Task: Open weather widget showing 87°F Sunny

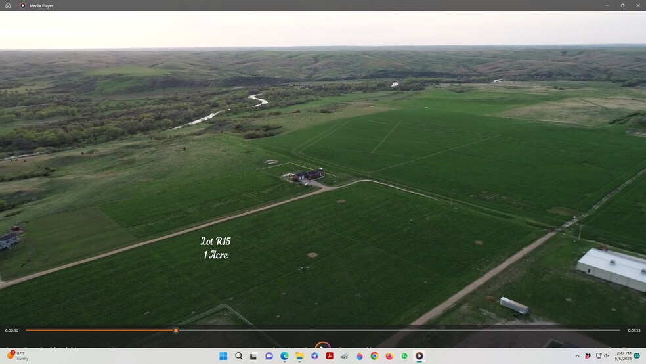Action: coord(17,355)
